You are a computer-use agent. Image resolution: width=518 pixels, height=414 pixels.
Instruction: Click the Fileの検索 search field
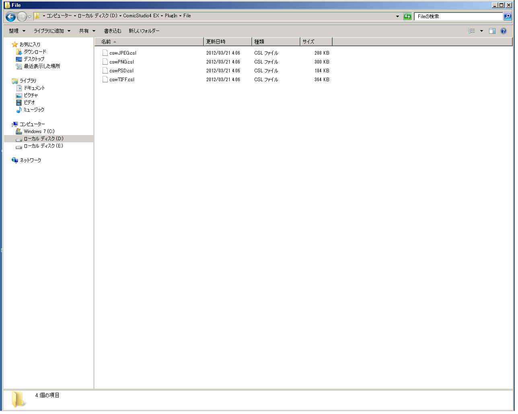coord(458,16)
